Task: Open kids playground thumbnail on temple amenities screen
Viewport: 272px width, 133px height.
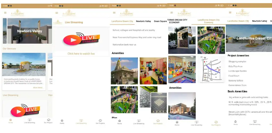Action: click(124, 100)
